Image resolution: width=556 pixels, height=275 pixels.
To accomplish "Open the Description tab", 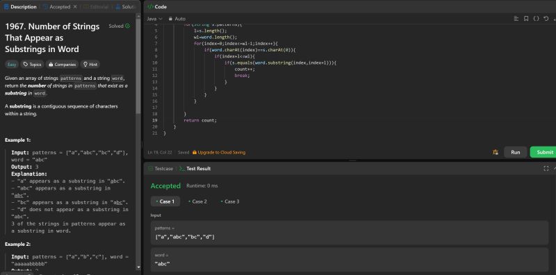I will point(20,7).
